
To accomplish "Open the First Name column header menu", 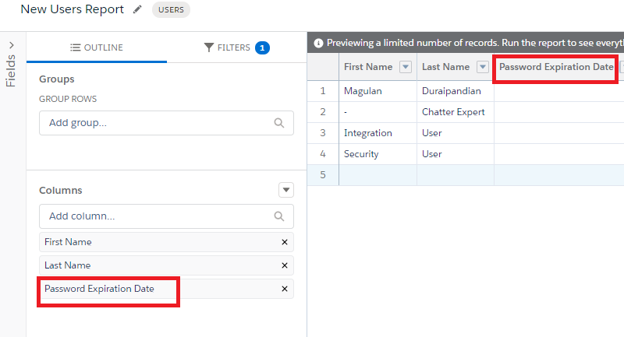I will (x=405, y=67).
